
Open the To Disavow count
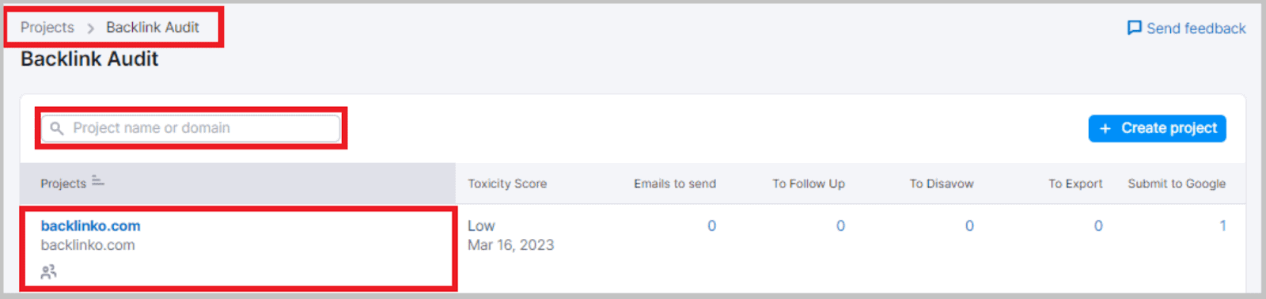pos(969,225)
